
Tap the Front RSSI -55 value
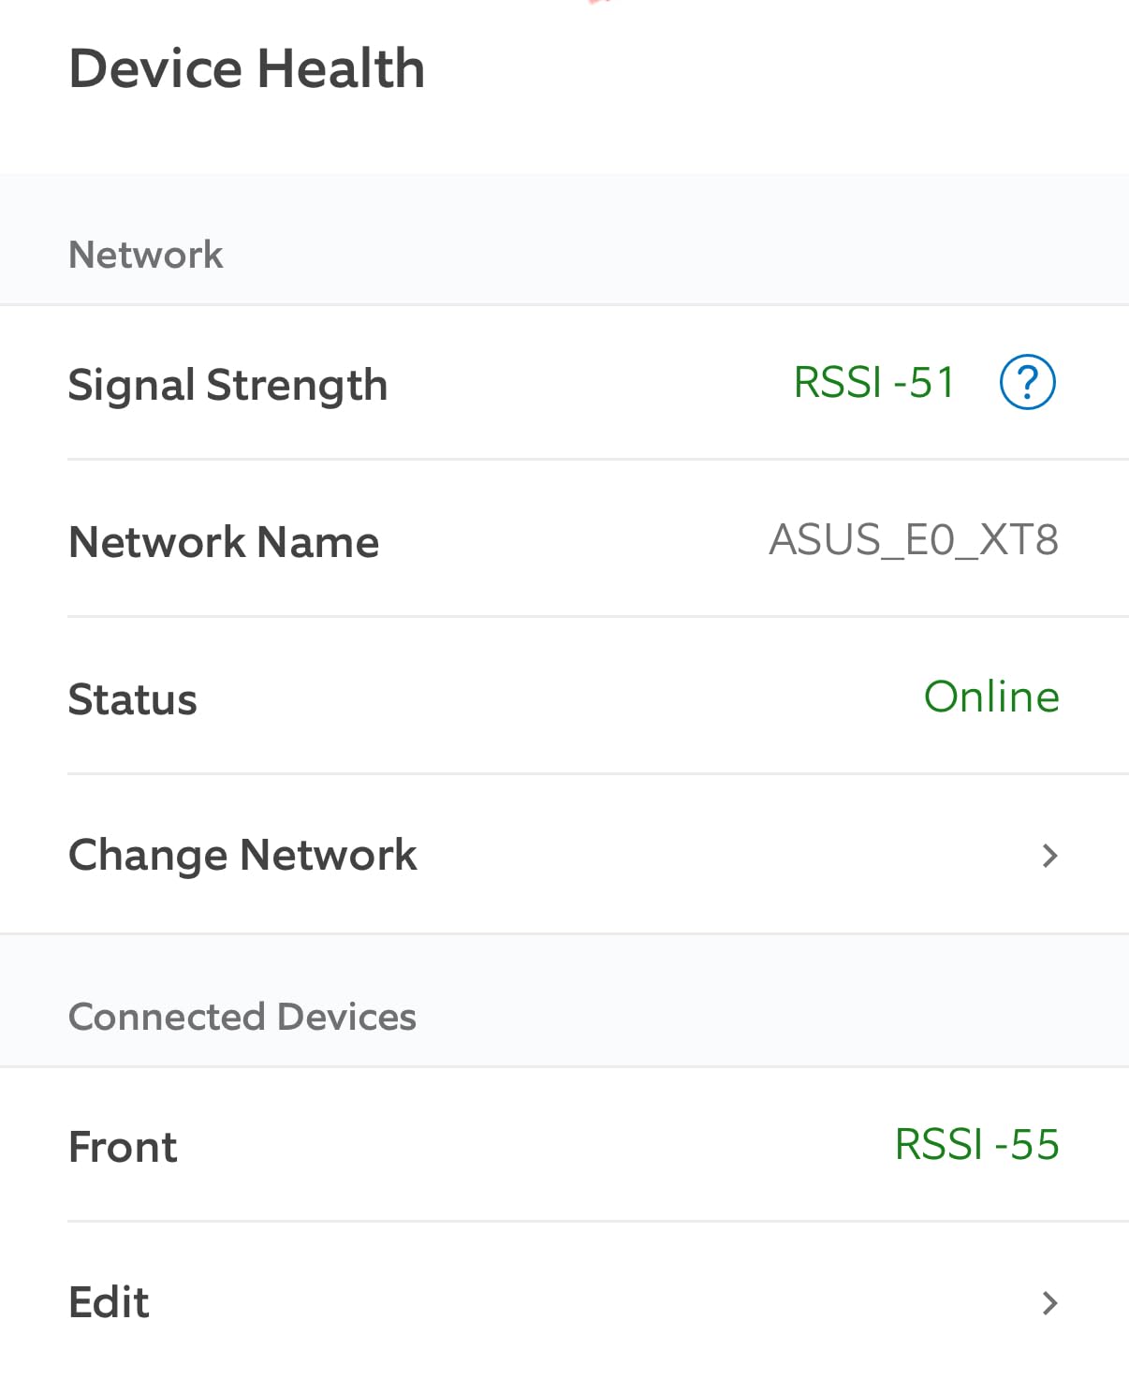[976, 1144]
